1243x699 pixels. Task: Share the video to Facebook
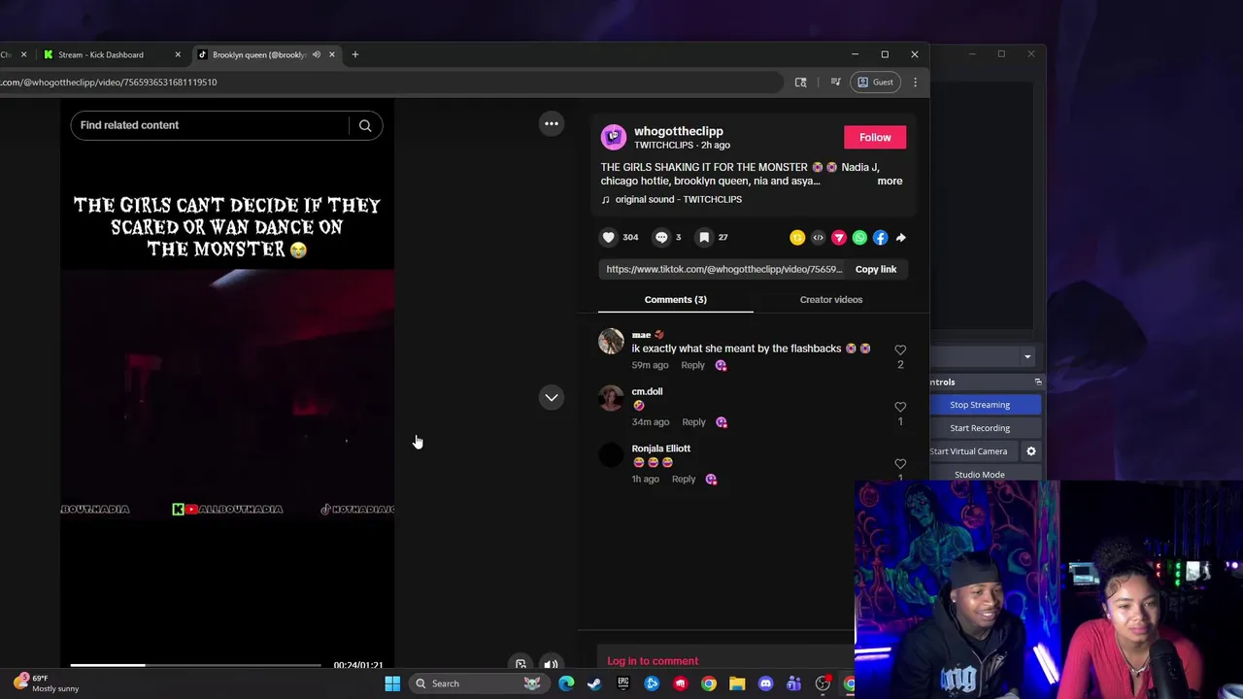click(x=880, y=237)
